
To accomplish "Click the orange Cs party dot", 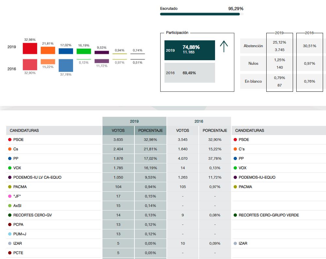I will [x=10, y=149].
